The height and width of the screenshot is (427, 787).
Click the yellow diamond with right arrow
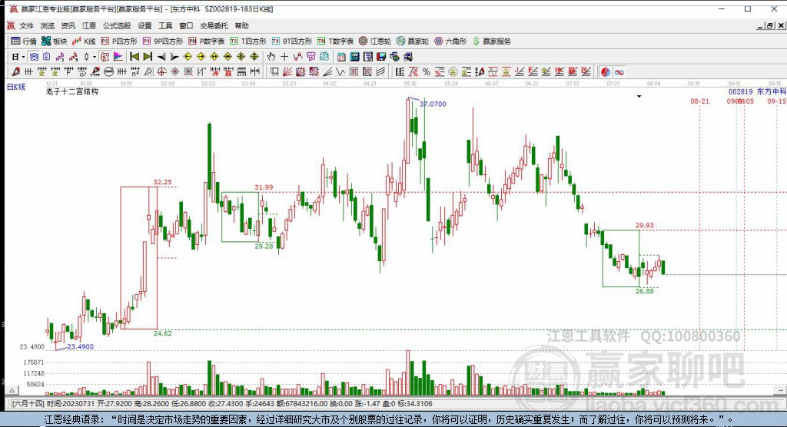pos(201,57)
